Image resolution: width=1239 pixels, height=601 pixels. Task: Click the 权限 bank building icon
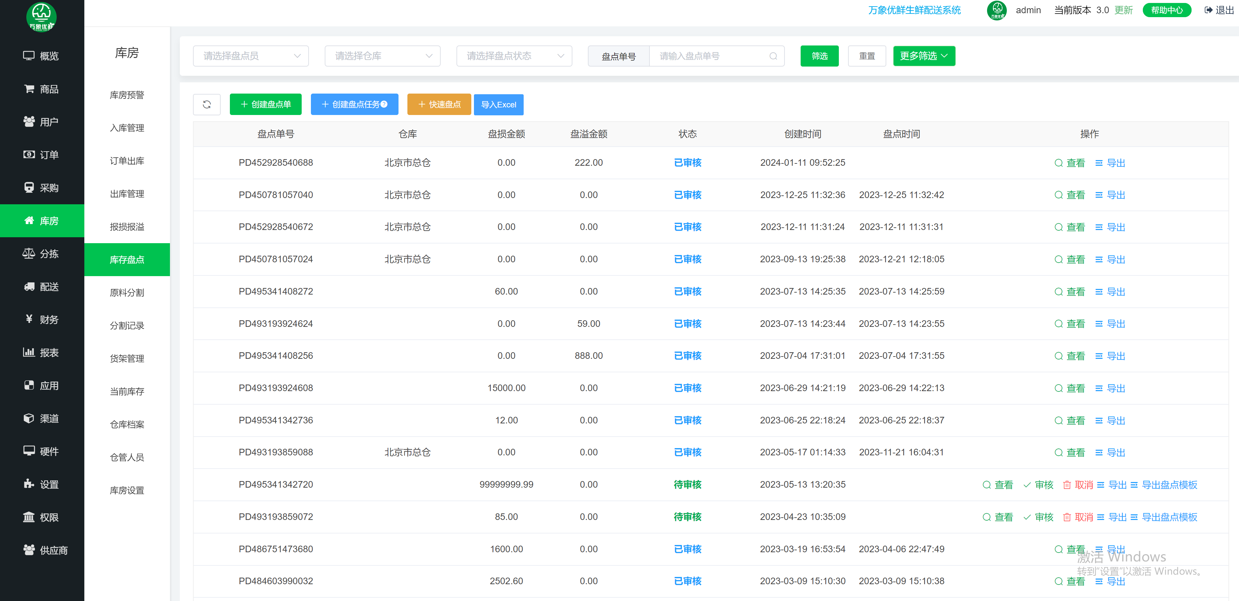pos(29,517)
